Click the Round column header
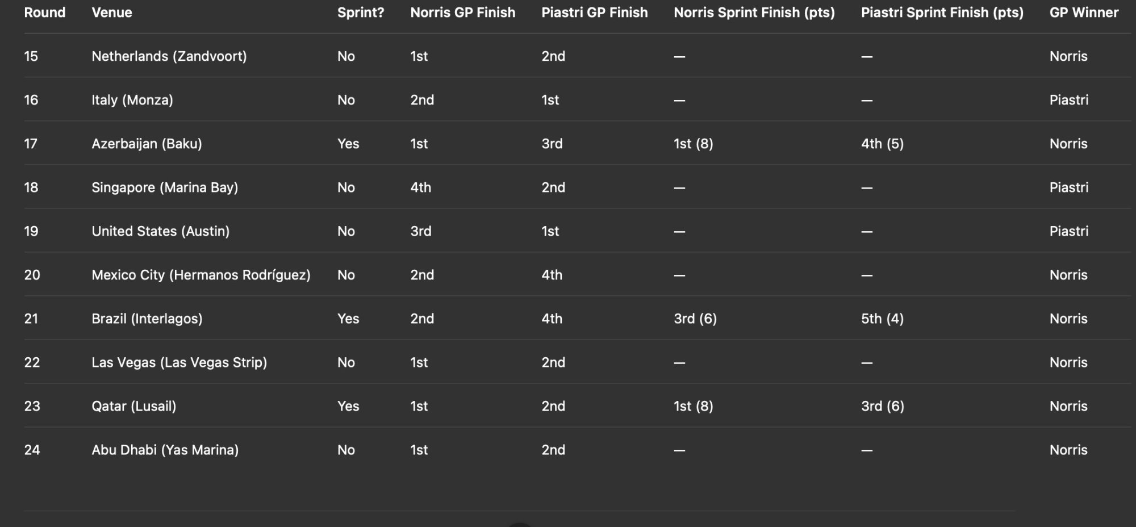Screen dimensions: 1136x527 [x=45, y=12]
